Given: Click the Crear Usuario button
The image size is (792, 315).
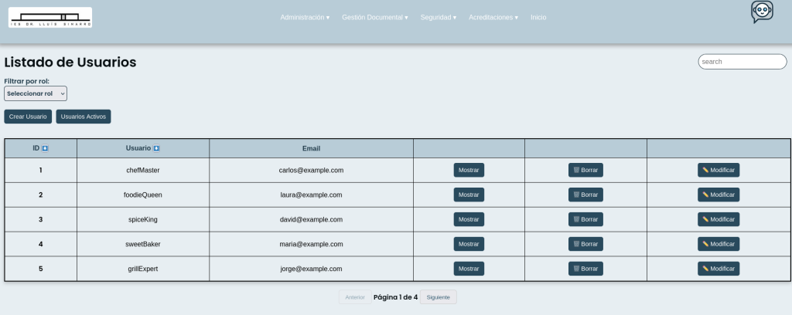Looking at the screenshot, I should [28, 117].
